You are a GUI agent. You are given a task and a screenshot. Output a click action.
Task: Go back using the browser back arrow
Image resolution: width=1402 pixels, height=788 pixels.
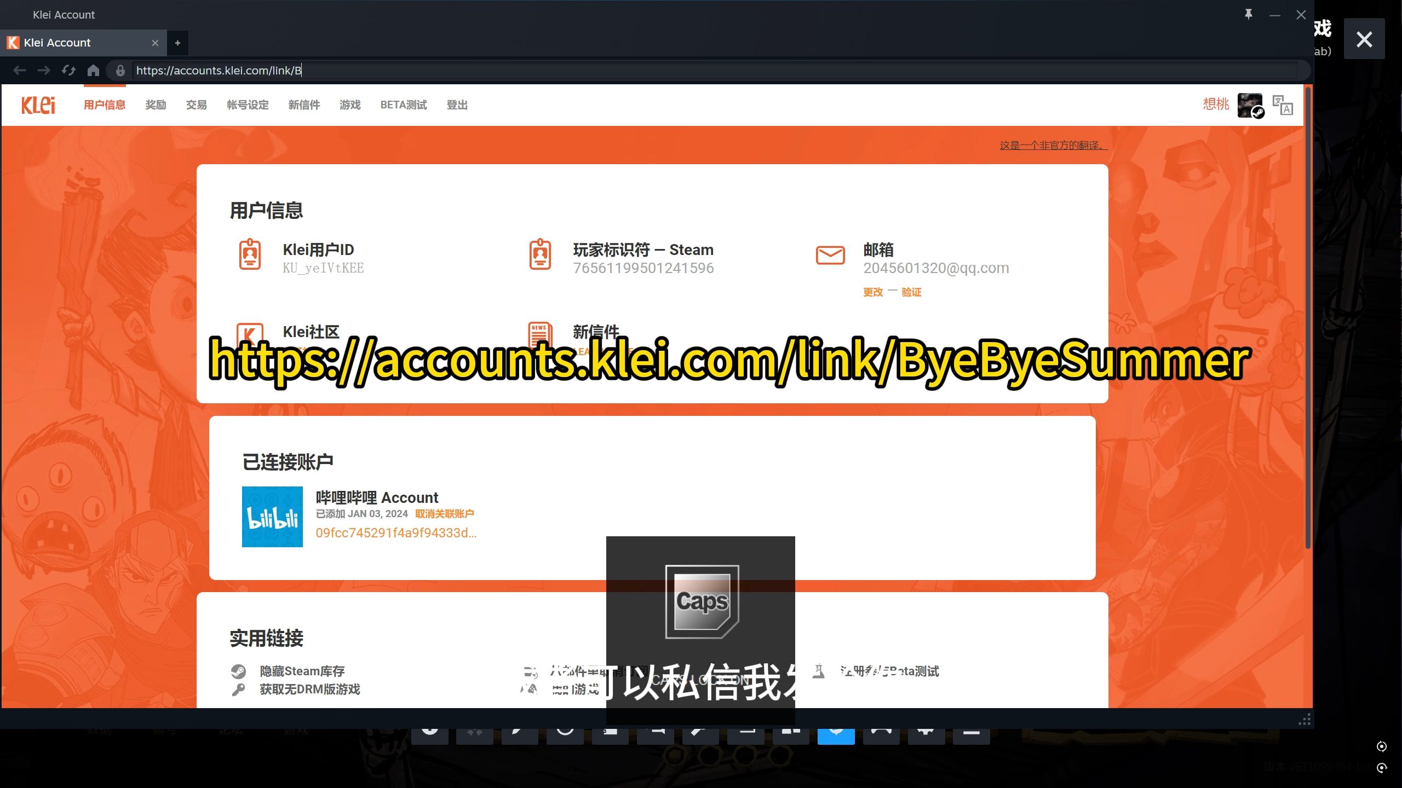click(x=20, y=70)
